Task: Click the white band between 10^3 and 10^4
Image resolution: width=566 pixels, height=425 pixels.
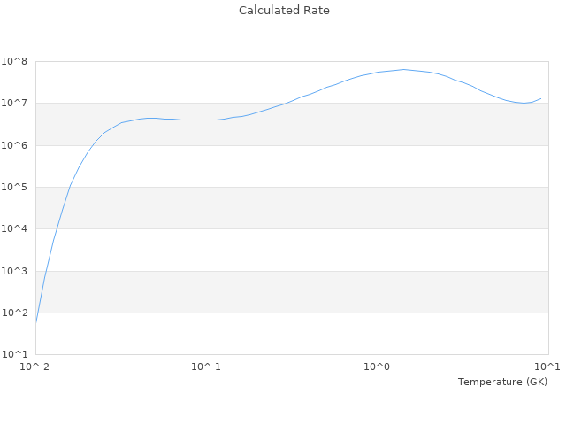Action: pyautogui.click(x=292, y=251)
